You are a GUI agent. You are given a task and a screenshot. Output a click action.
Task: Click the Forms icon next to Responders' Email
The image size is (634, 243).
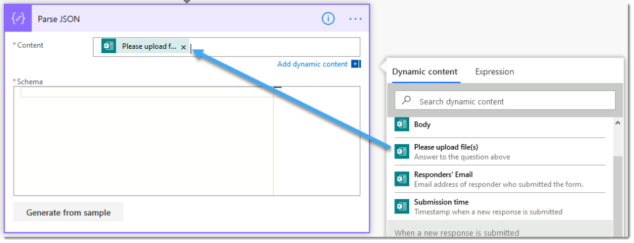pos(402,179)
